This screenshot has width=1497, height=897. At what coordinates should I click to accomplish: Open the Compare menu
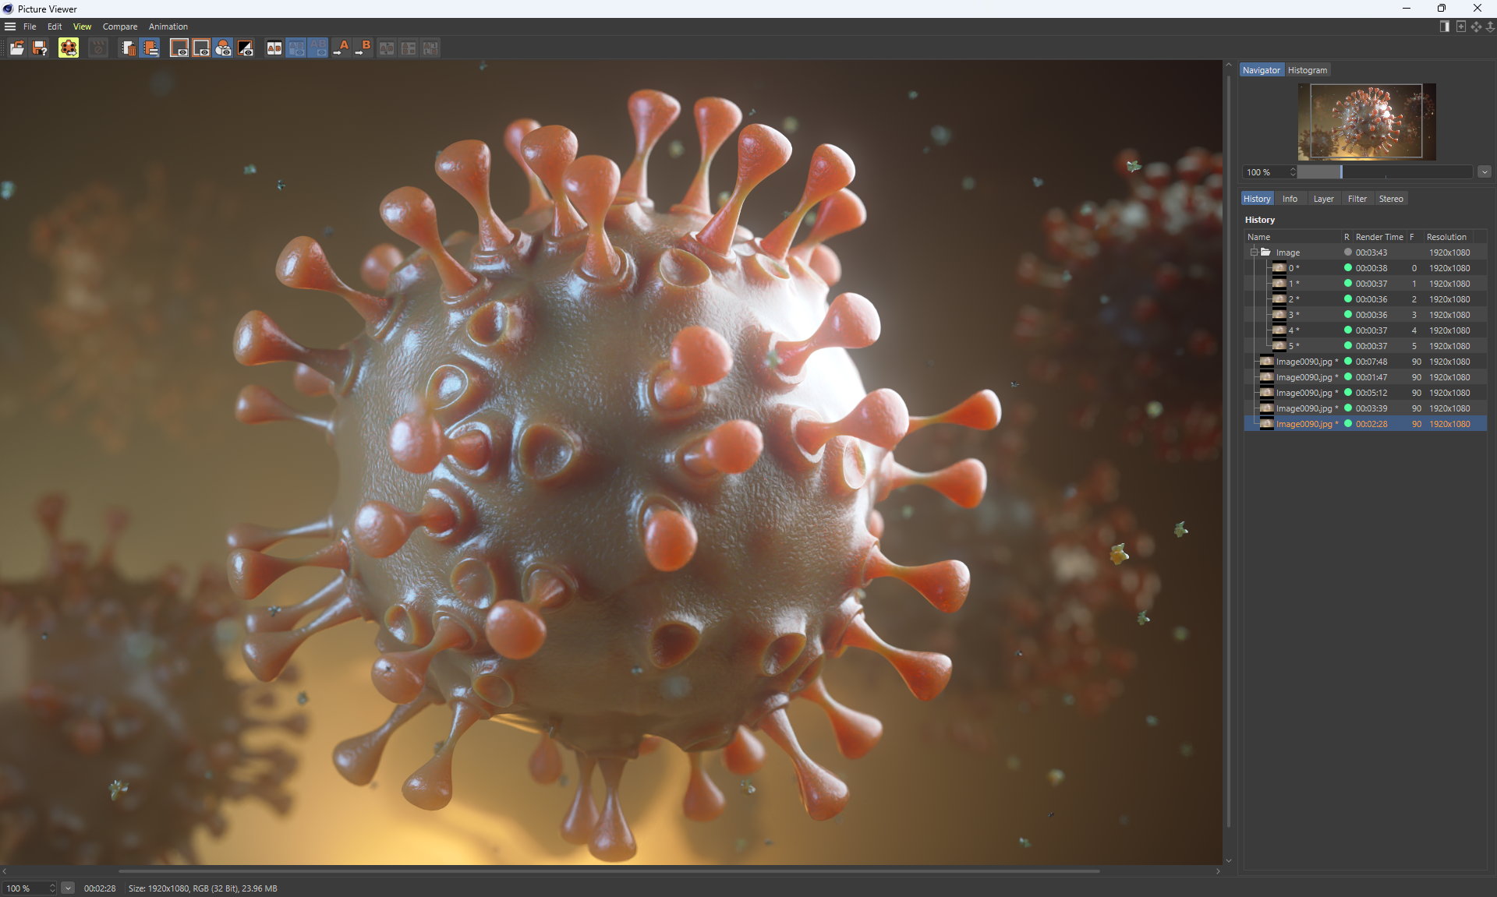point(120,26)
